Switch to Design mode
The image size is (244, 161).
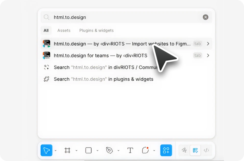pyautogui.click(x=195, y=150)
